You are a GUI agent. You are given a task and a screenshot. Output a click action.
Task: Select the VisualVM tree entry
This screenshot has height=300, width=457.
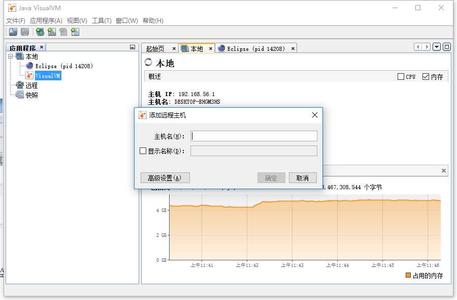[48, 76]
